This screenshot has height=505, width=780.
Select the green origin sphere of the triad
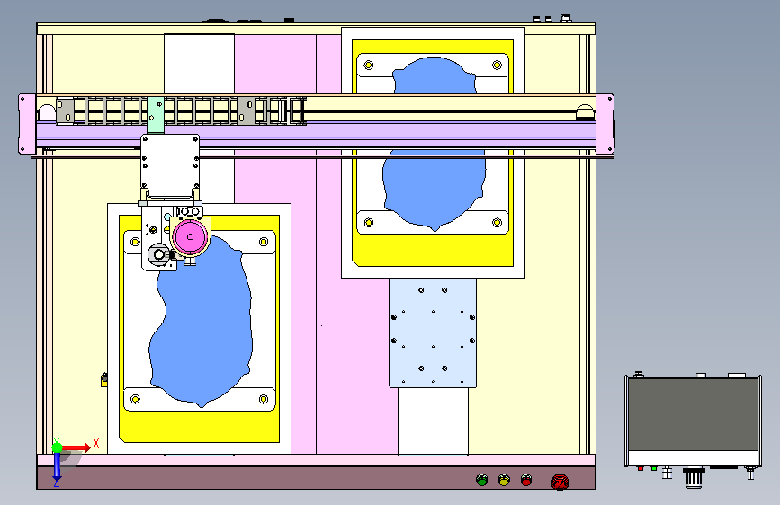(57, 447)
